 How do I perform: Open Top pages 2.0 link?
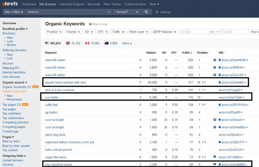coord(12,105)
